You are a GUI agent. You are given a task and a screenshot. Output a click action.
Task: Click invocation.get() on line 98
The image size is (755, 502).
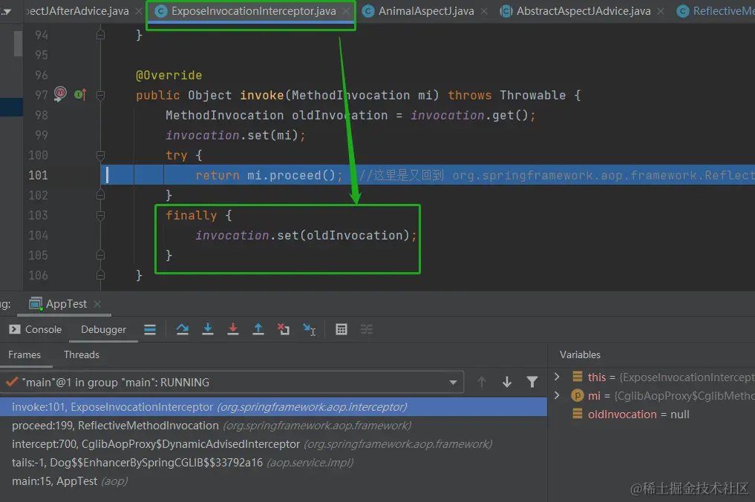[469, 115]
